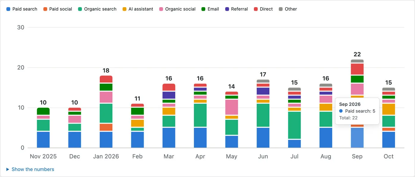Toggle the Other legend series
The width and height of the screenshot is (415, 177).
288,9
